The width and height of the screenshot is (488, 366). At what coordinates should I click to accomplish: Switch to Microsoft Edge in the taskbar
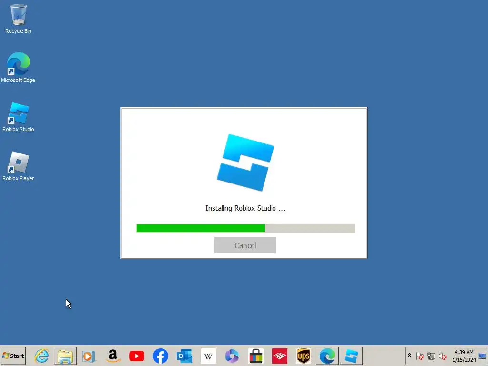click(x=327, y=356)
